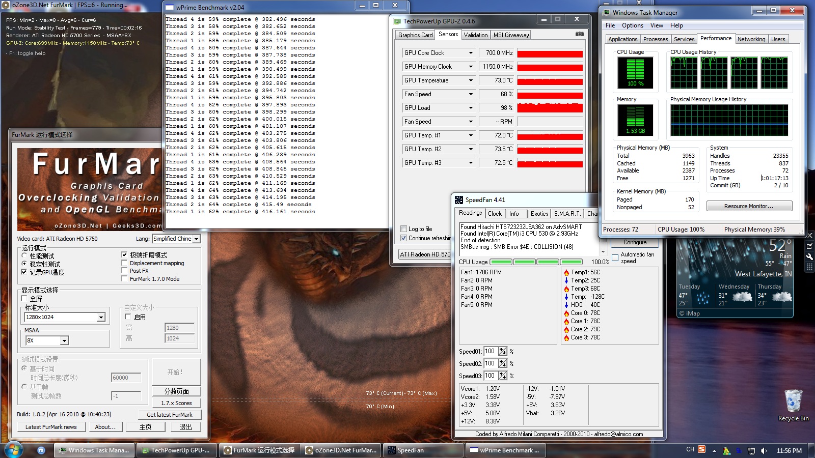The width and height of the screenshot is (815, 458).
Task: Click the GPU-Z screenshot camera icon
Action: [579, 34]
